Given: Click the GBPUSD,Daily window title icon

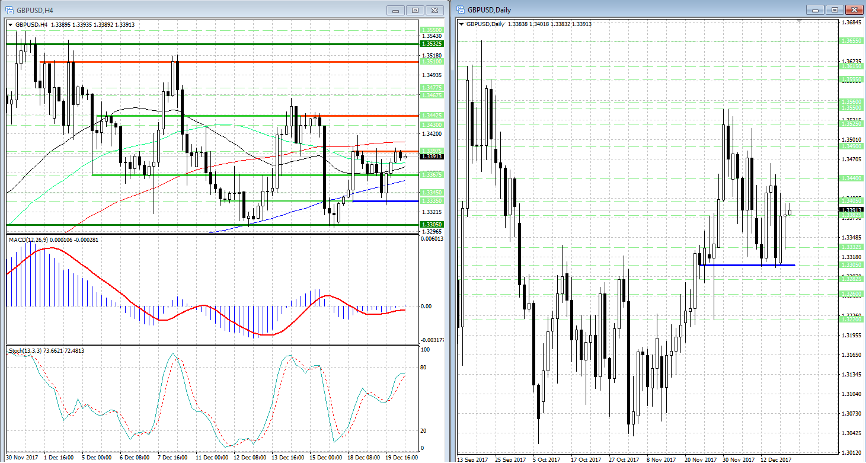Looking at the screenshot, I should [461, 10].
